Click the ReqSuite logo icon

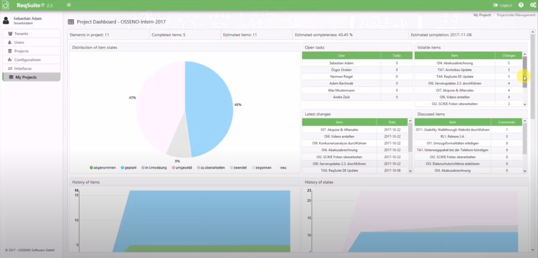point(6,5)
